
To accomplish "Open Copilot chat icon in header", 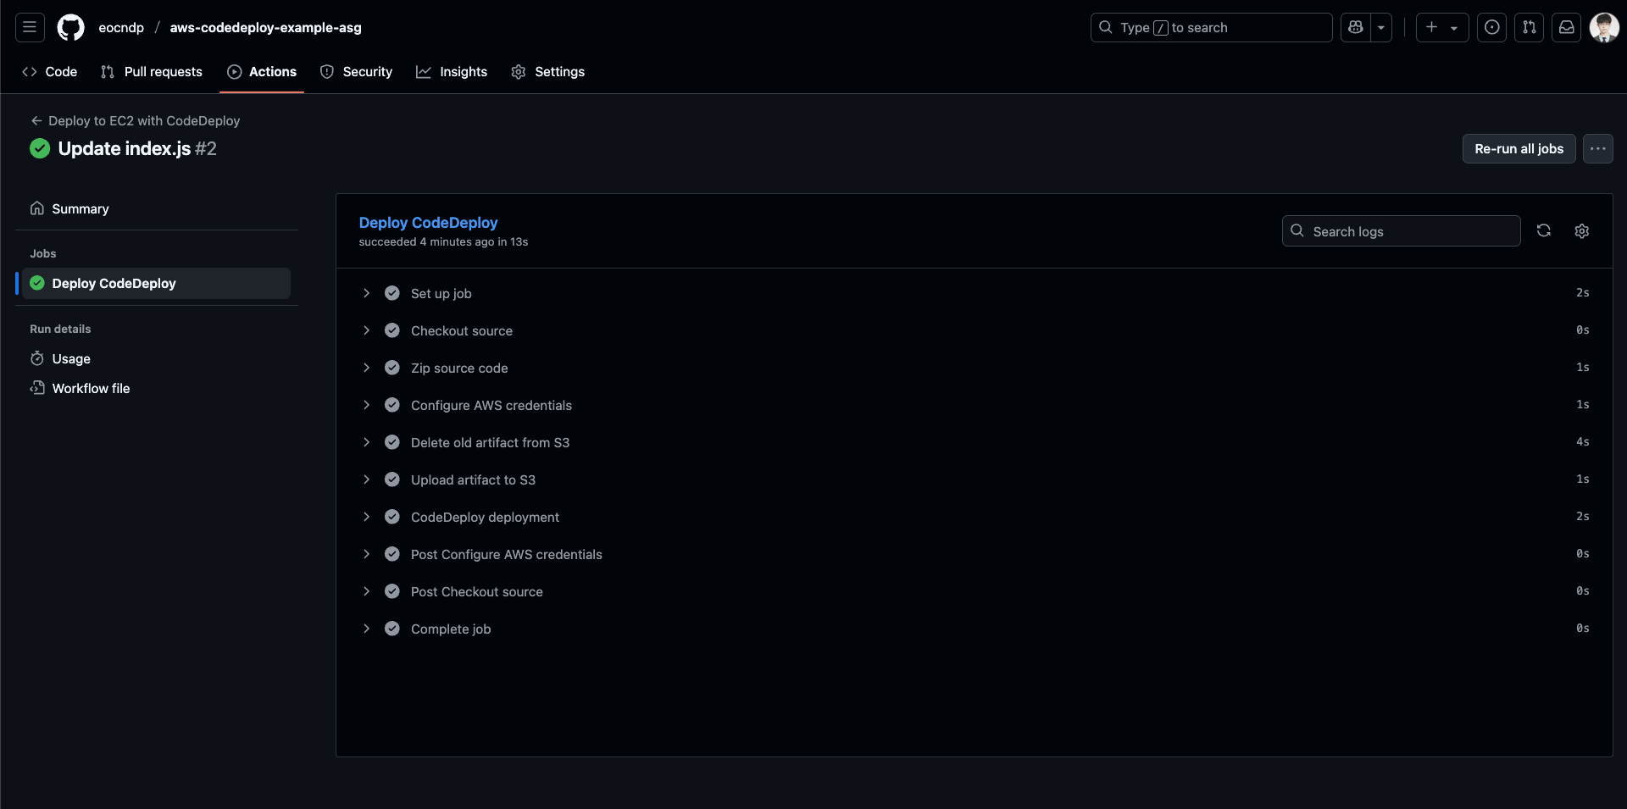I will (1356, 27).
